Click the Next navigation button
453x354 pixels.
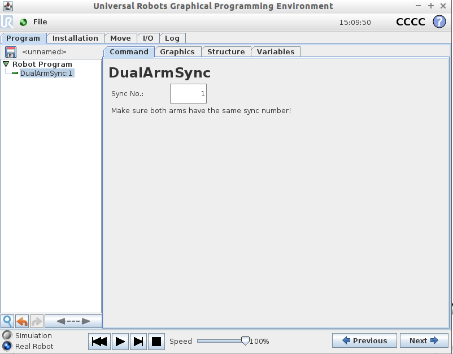424,340
